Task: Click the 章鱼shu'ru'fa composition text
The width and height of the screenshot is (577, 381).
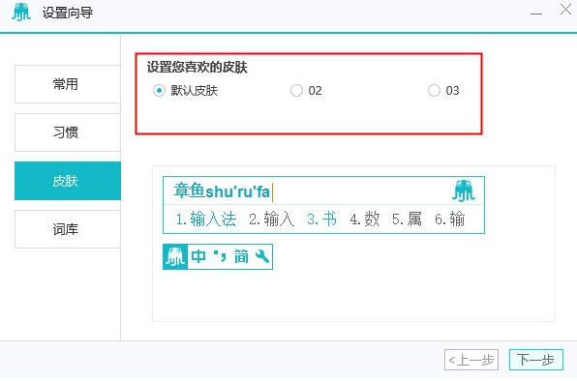Action: [x=222, y=191]
